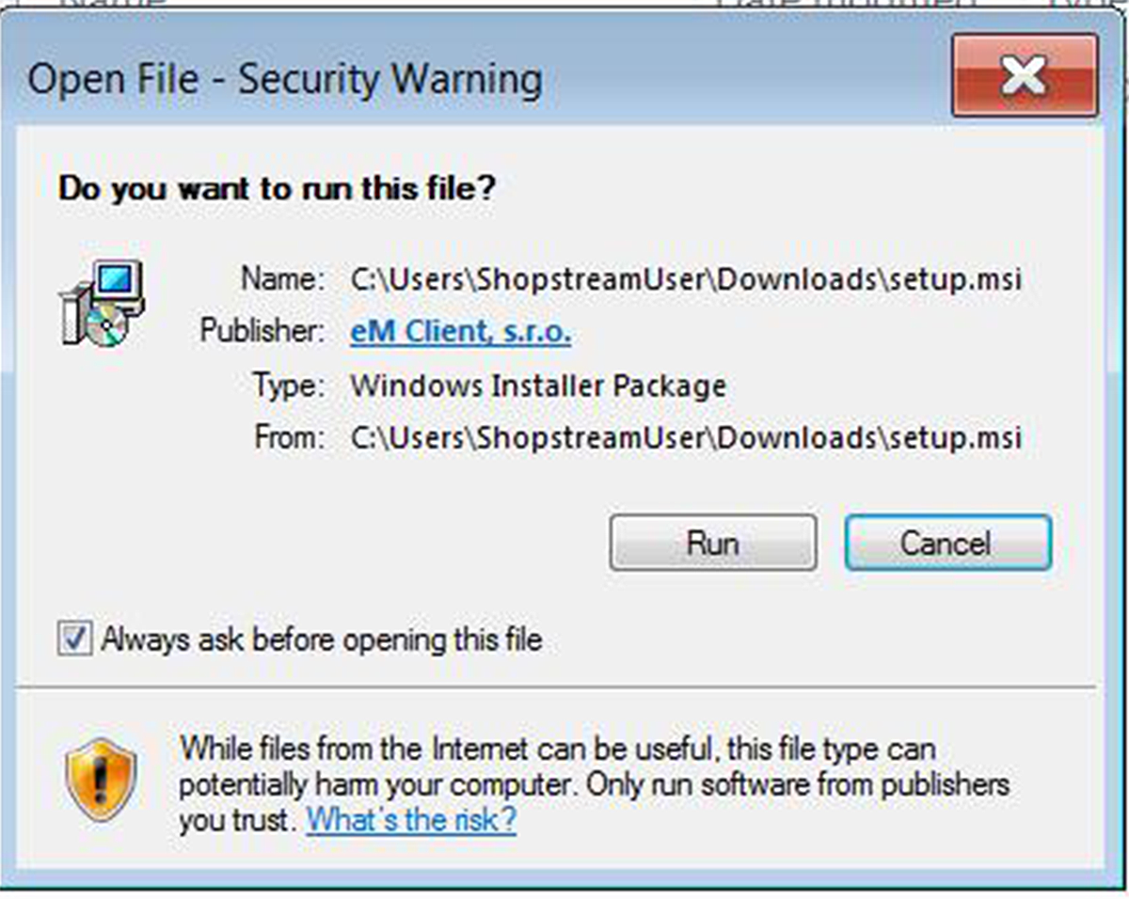
Task: Click the Publisher: field label
Action: pos(262,332)
